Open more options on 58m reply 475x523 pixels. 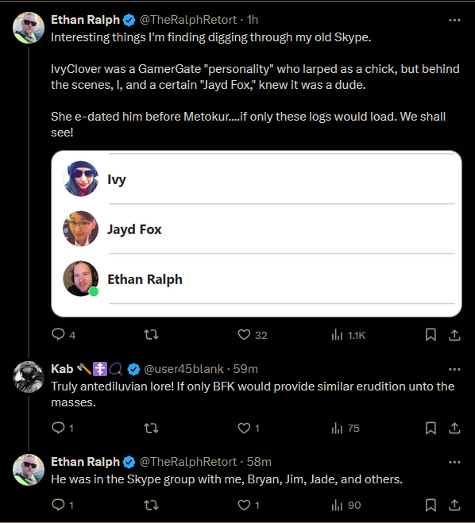(x=454, y=463)
